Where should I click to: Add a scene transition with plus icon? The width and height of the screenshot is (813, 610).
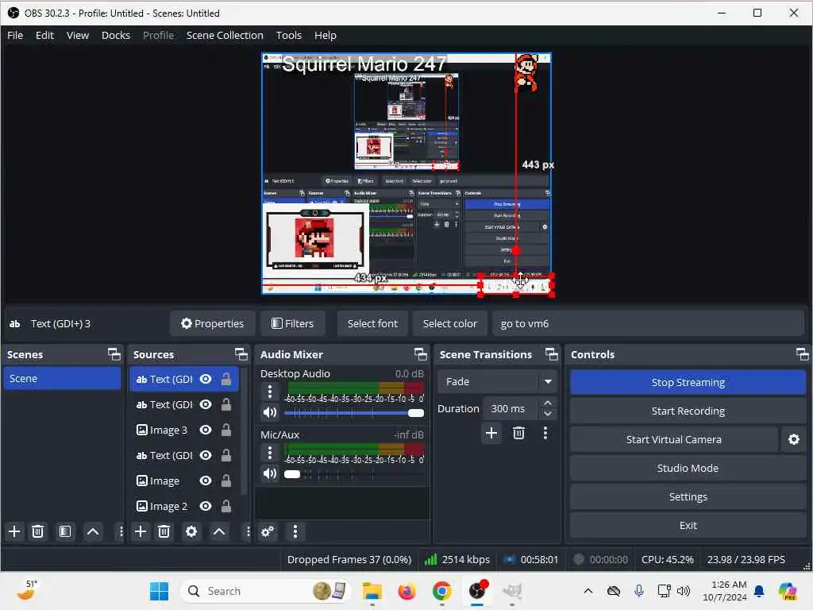click(491, 433)
